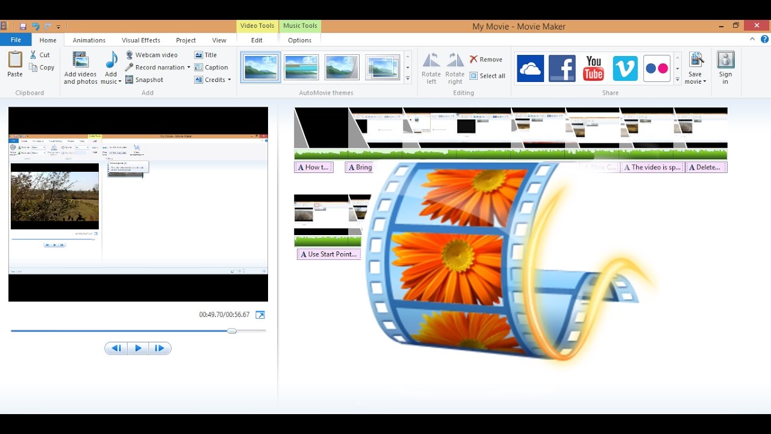Sign in to Microsoft account

coord(725,68)
